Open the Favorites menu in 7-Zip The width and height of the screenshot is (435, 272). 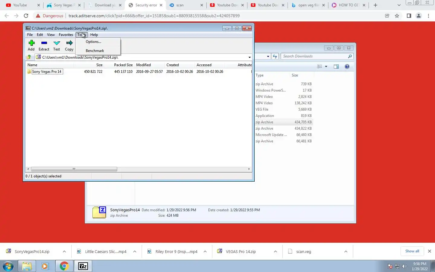pyautogui.click(x=66, y=35)
